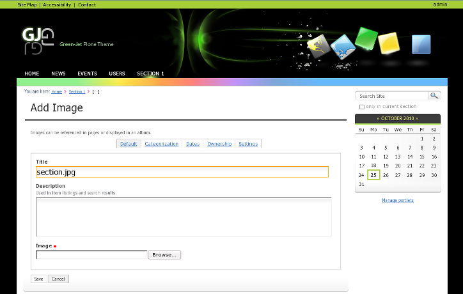Open SECTION 1 in the main navigation

click(x=150, y=73)
